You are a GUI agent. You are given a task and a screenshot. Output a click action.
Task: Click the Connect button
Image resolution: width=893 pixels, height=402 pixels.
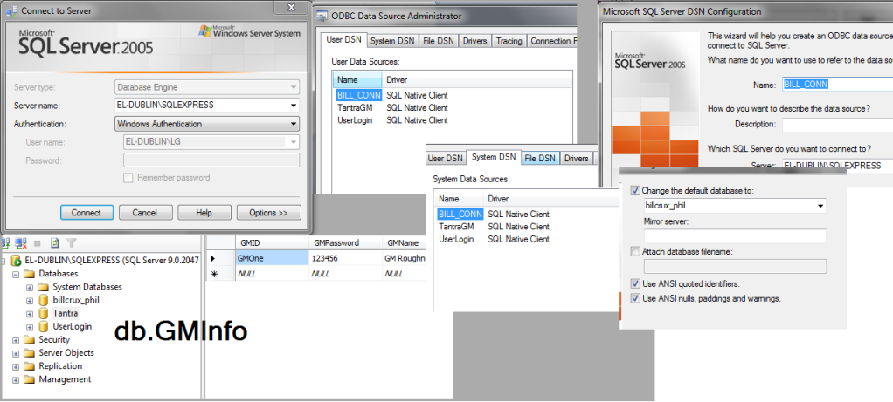(87, 213)
